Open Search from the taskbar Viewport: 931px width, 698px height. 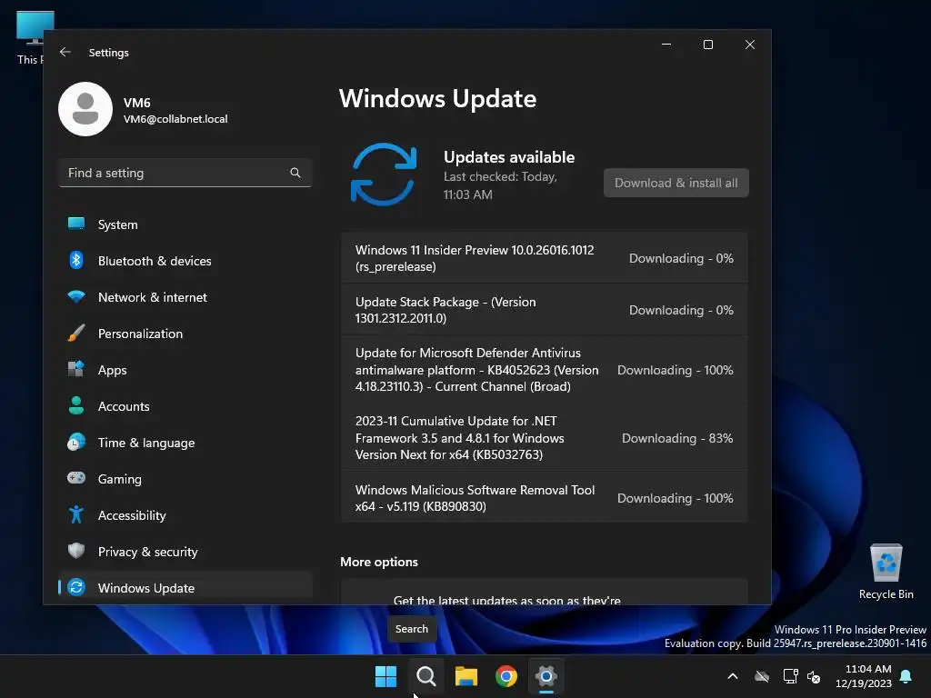click(426, 676)
